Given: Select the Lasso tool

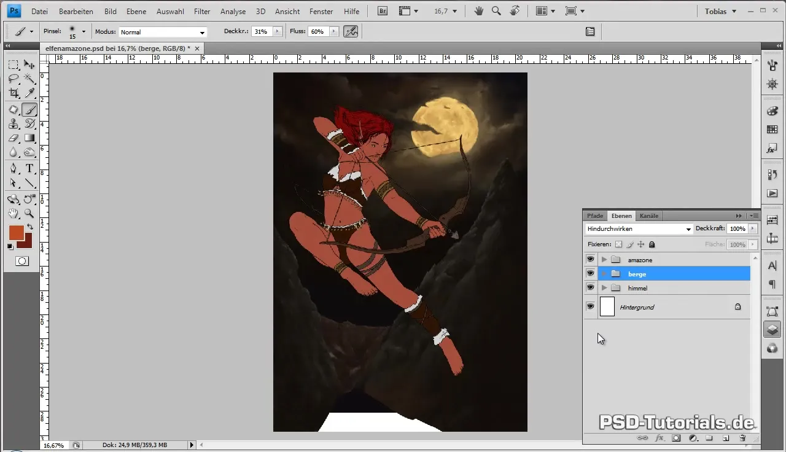Looking at the screenshot, I should [x=13, y=79].
